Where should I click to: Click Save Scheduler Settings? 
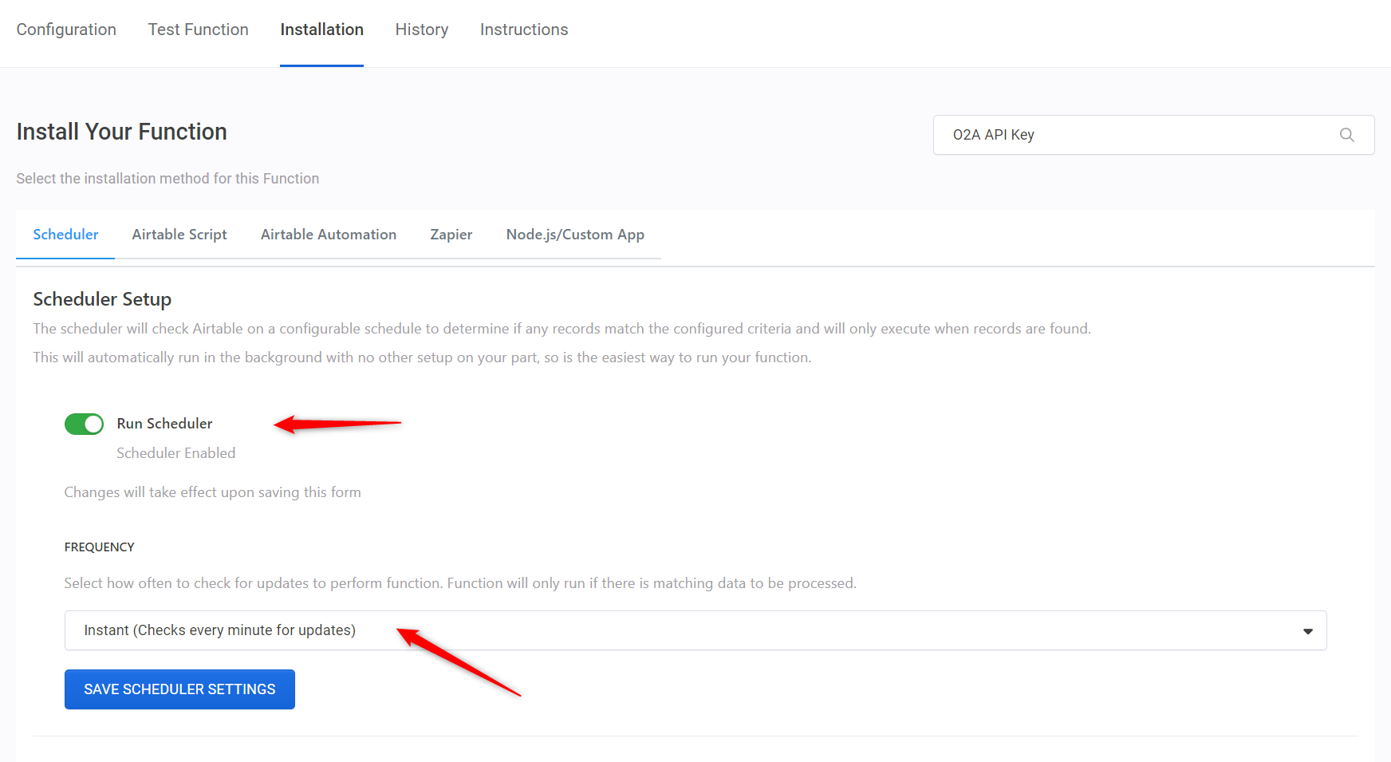[x=179, y=689]
